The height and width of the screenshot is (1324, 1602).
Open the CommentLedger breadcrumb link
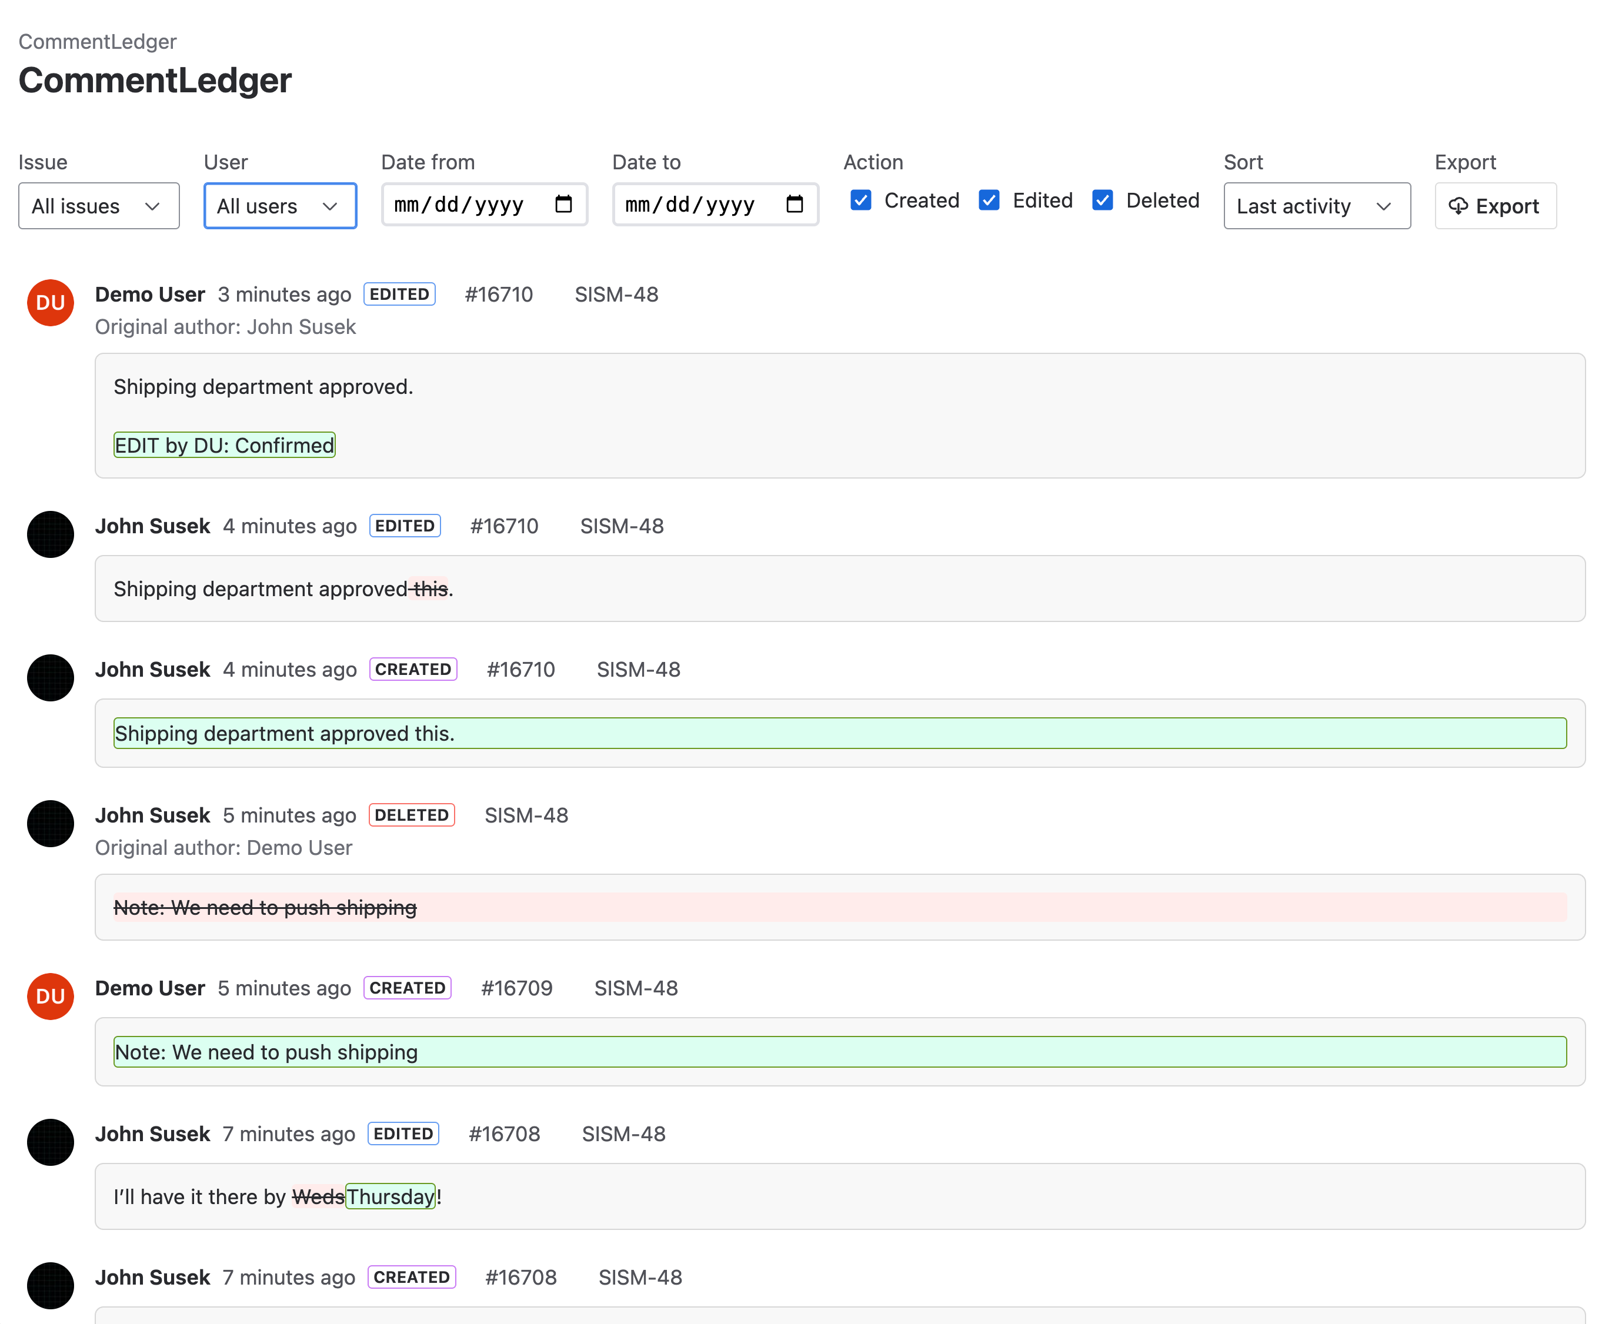97,41
